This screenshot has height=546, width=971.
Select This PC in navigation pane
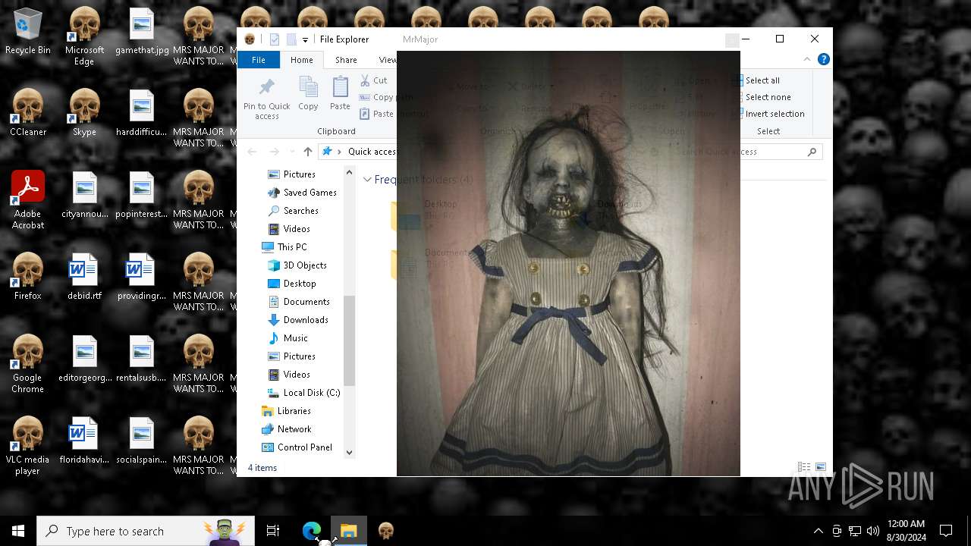[284, 247]
